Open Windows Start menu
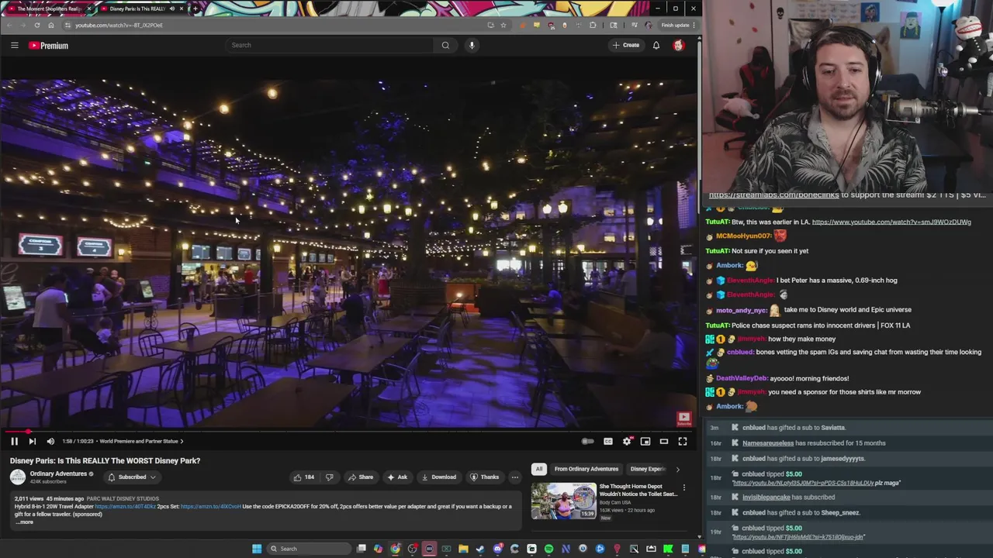 tap(257, 549)
